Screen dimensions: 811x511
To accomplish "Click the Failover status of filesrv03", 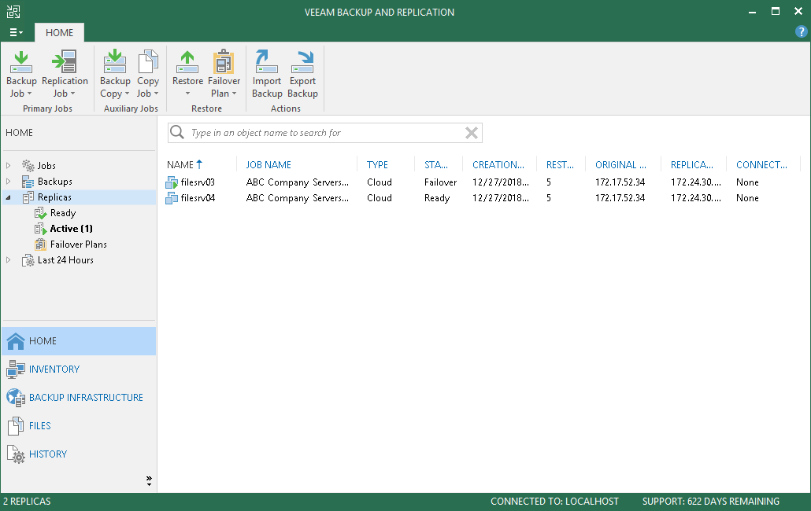I will point(441,182).
